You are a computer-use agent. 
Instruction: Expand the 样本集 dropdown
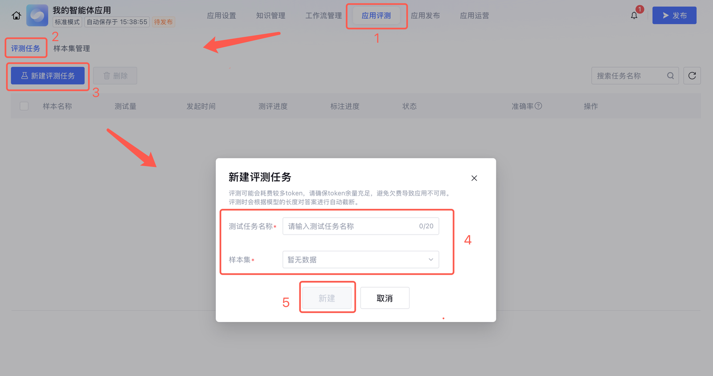(x=361, y=260)
